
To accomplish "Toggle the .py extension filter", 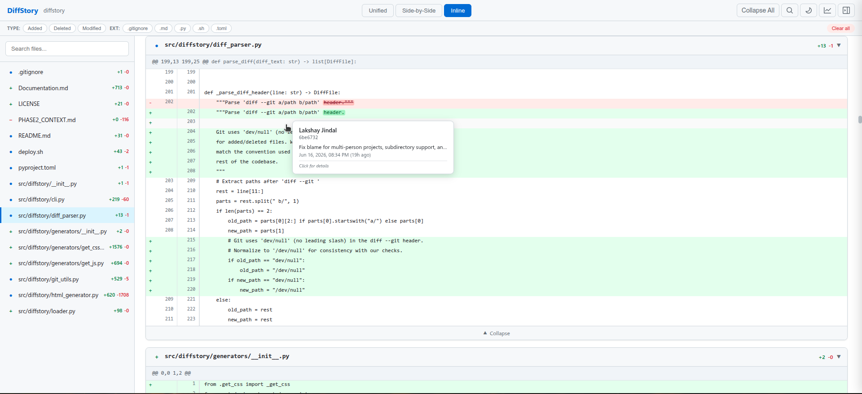I will [x=183, y=28].
